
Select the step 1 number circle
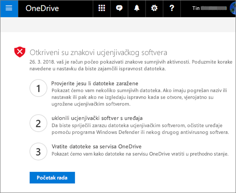38,88
